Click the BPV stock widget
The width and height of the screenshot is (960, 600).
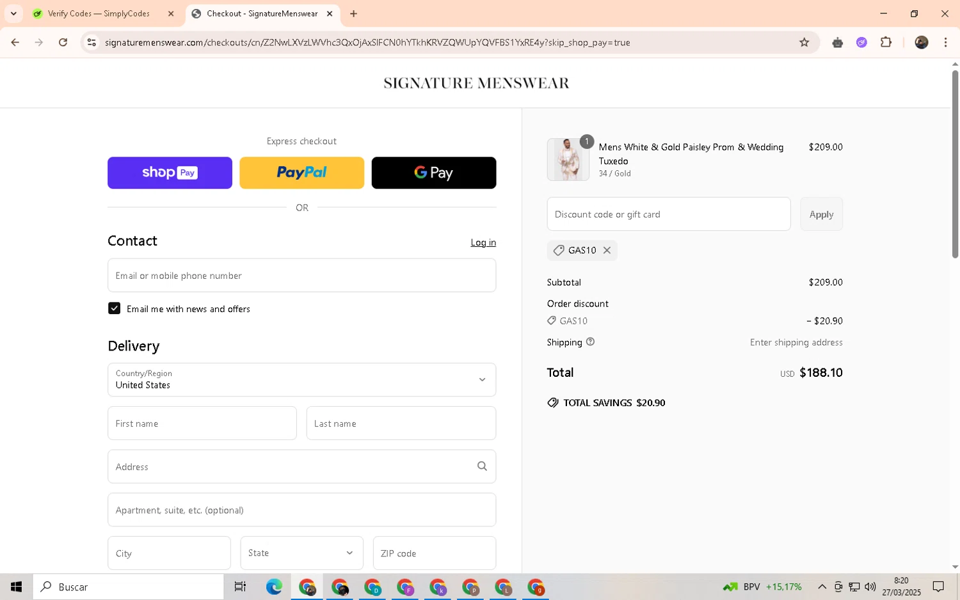coord(762,587)
